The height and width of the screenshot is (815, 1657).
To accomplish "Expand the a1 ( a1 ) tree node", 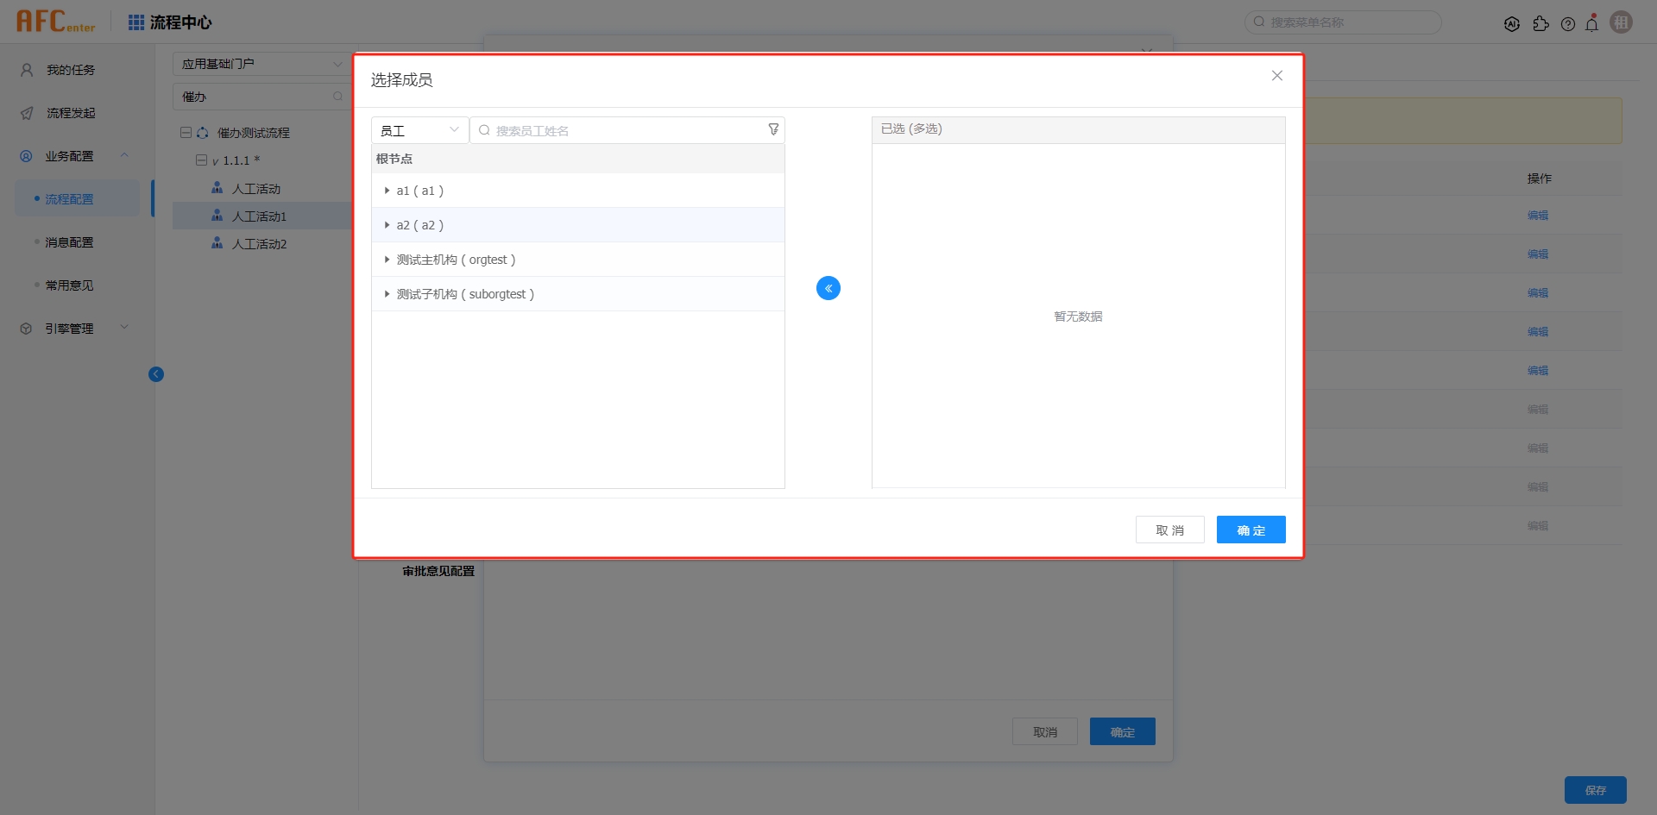I will [x=387, y=191].
